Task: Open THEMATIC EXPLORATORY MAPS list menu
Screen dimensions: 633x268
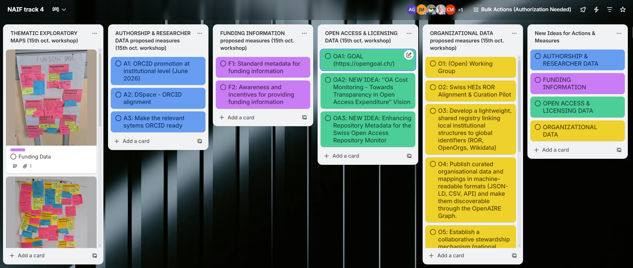Action: coord(95,33)
